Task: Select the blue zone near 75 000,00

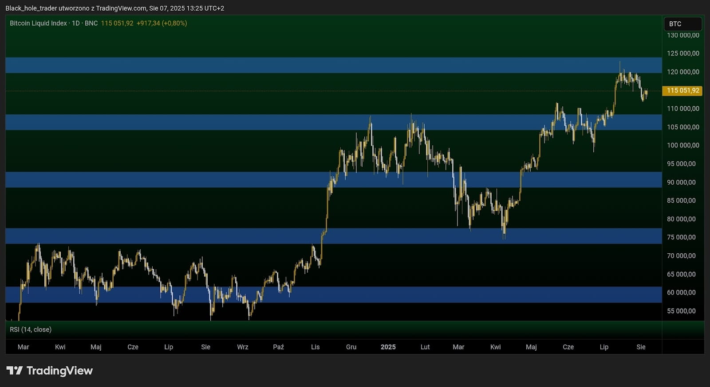Action: coord(334,236)
